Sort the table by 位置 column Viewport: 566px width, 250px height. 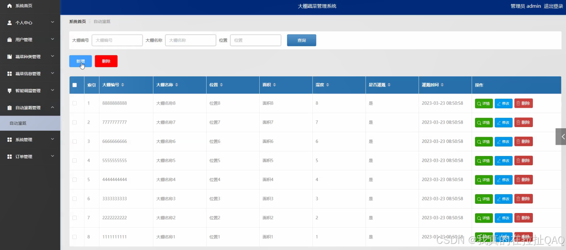tap(221, 85)
